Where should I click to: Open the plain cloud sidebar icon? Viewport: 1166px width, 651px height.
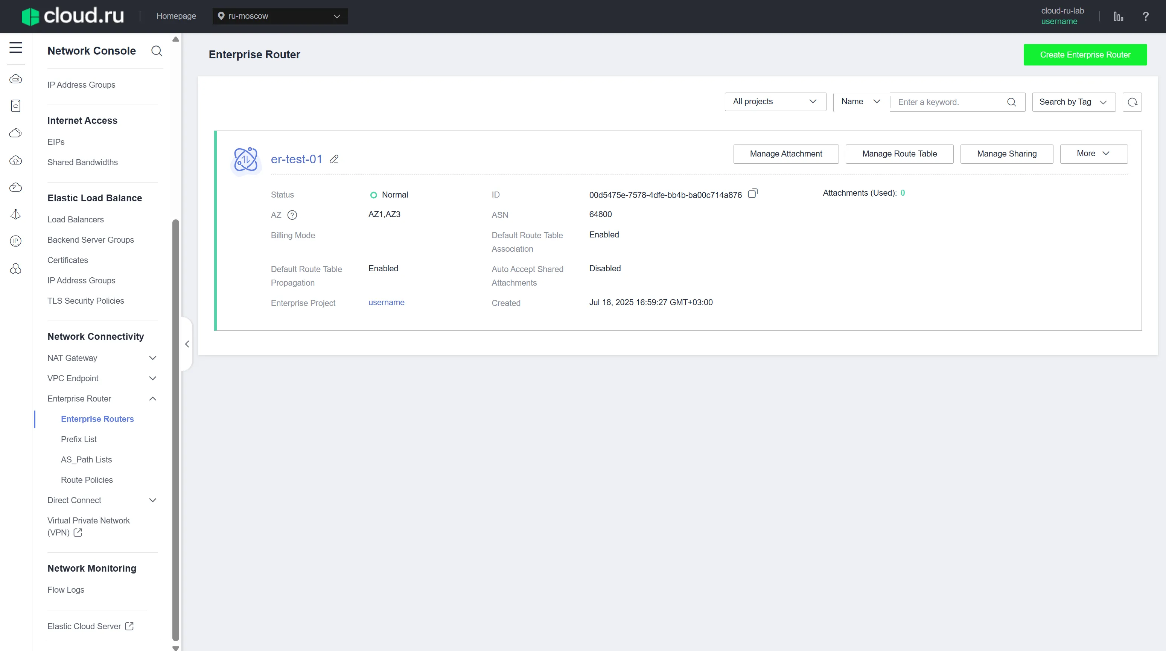click(15, 133)
